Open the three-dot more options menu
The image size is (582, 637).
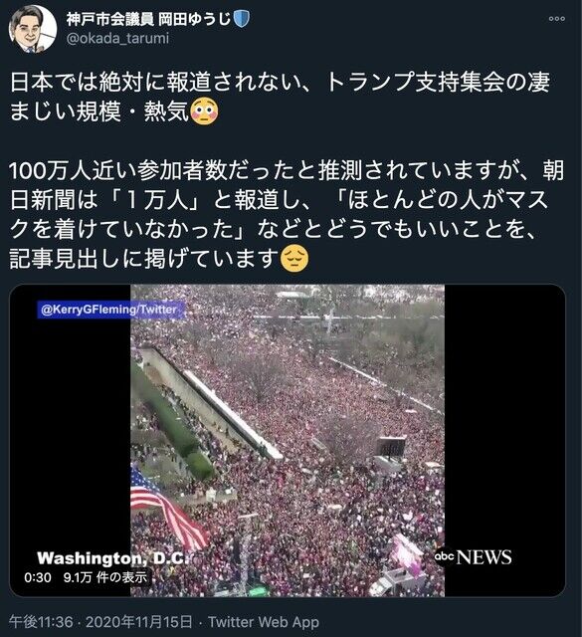pyautogui.click(x=556, y=19)
